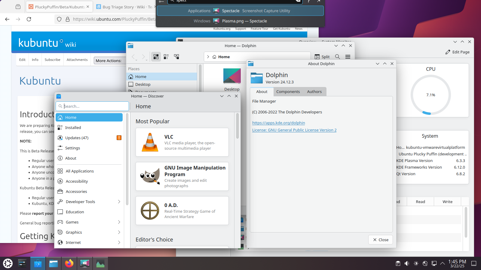Viewport: 481px width, 270px height.
Task: Launch Firefox from the taskbar
Action: [x=69, y=263]
